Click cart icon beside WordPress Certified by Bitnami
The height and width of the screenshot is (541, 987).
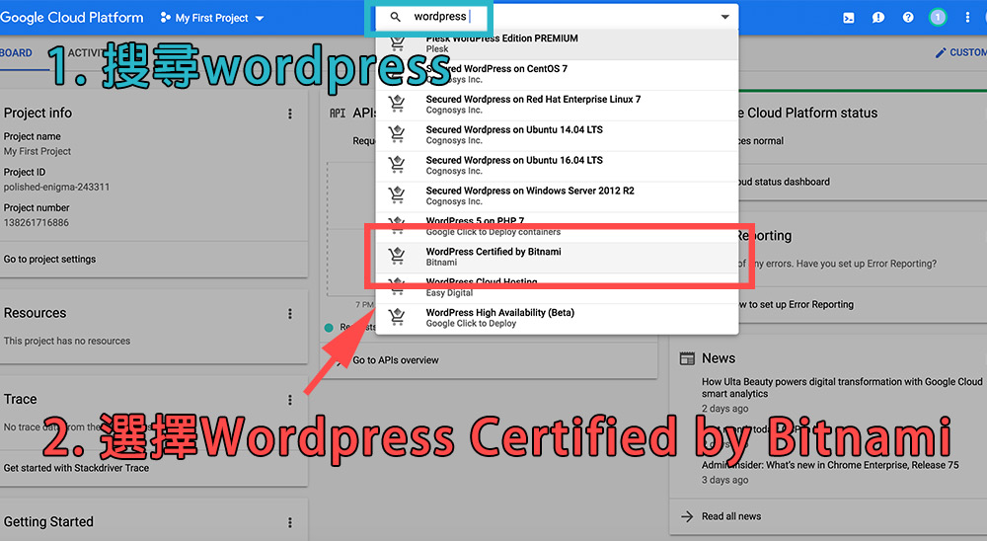pyautogui.click(x=397, y=256)
